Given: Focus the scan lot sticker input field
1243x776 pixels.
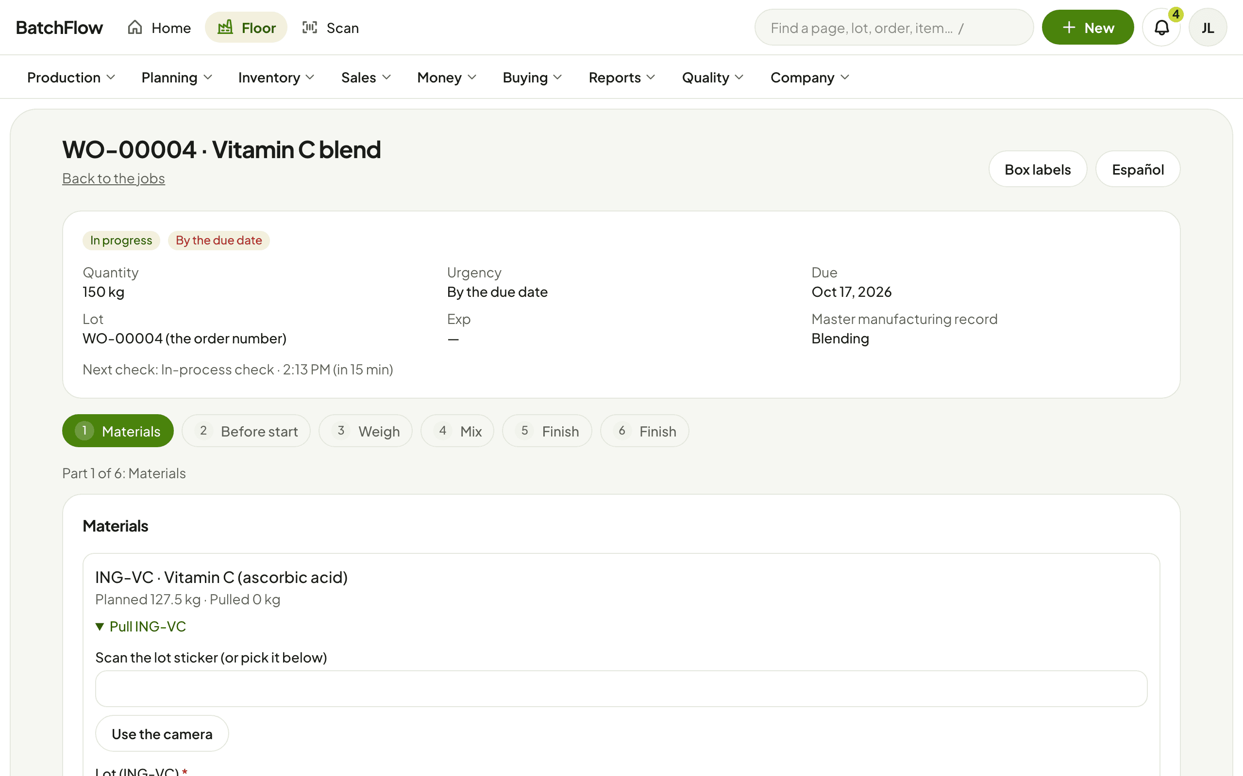Looking at the screenshot, I should pos(621,688).
